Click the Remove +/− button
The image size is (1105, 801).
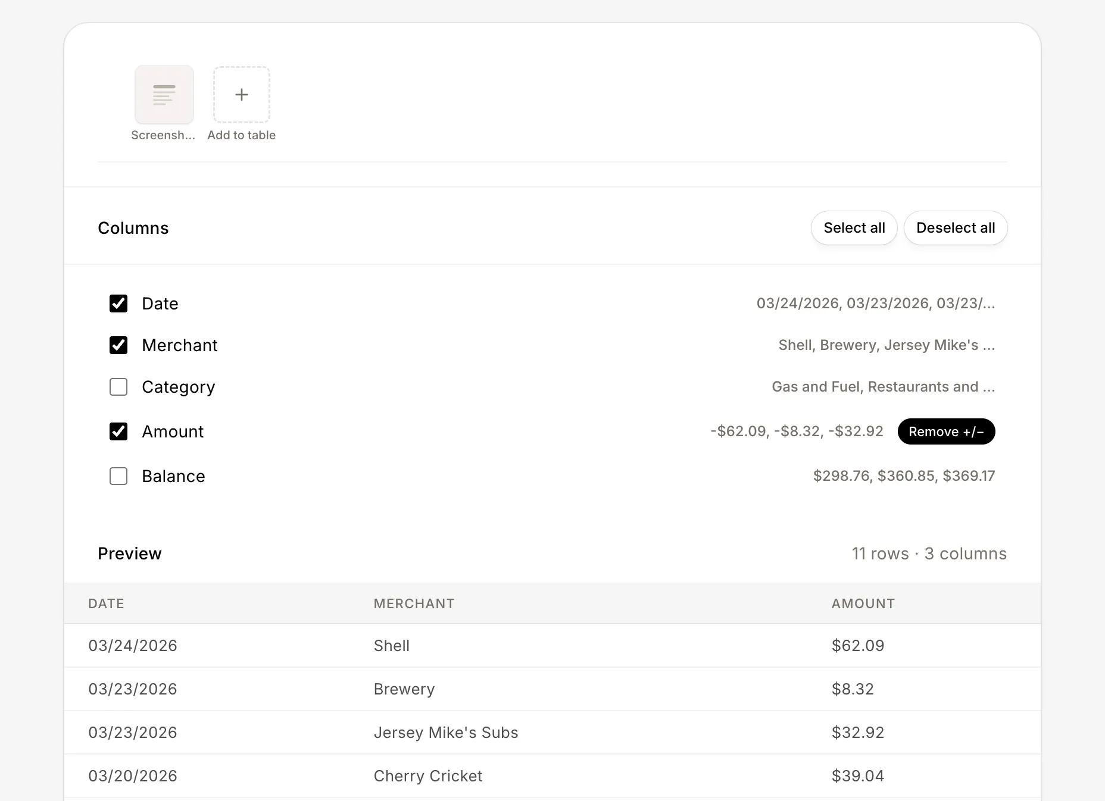coord(946,431)
